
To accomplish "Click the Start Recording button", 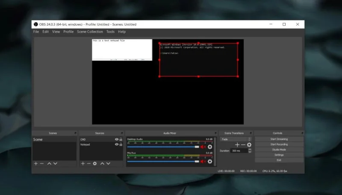I will point(279,144).
